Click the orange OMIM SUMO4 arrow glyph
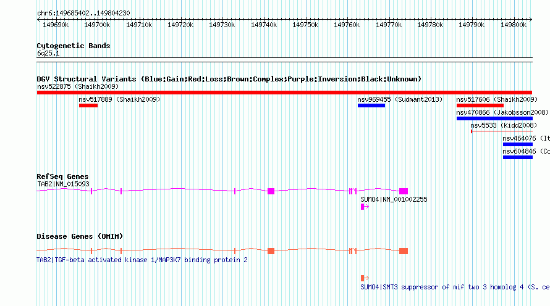 pyautogui.click(x=365, y=278)
